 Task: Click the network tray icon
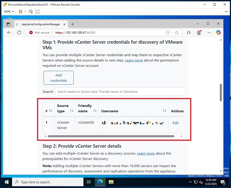196,182
